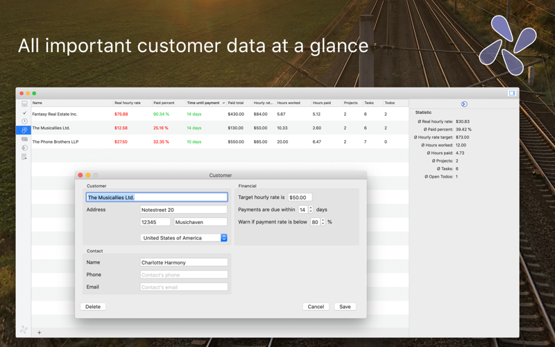Screen dimensions: 555x347
Task: Open the clock time-tracking sidebar icon
Action: pyautogui.click(x=24, y=121)
